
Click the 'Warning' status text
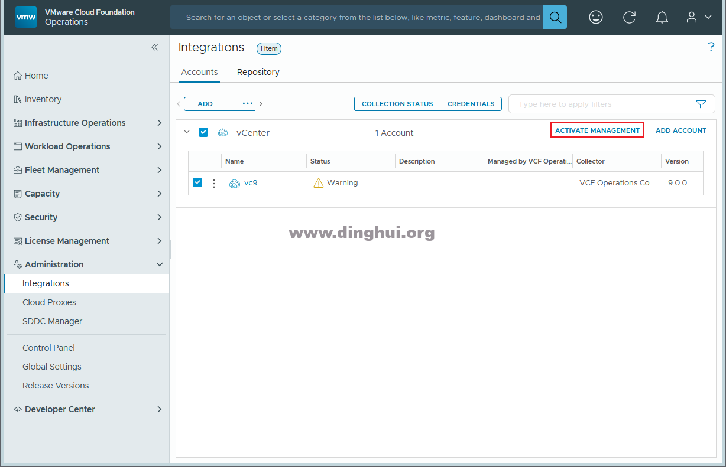click(342, 183)
